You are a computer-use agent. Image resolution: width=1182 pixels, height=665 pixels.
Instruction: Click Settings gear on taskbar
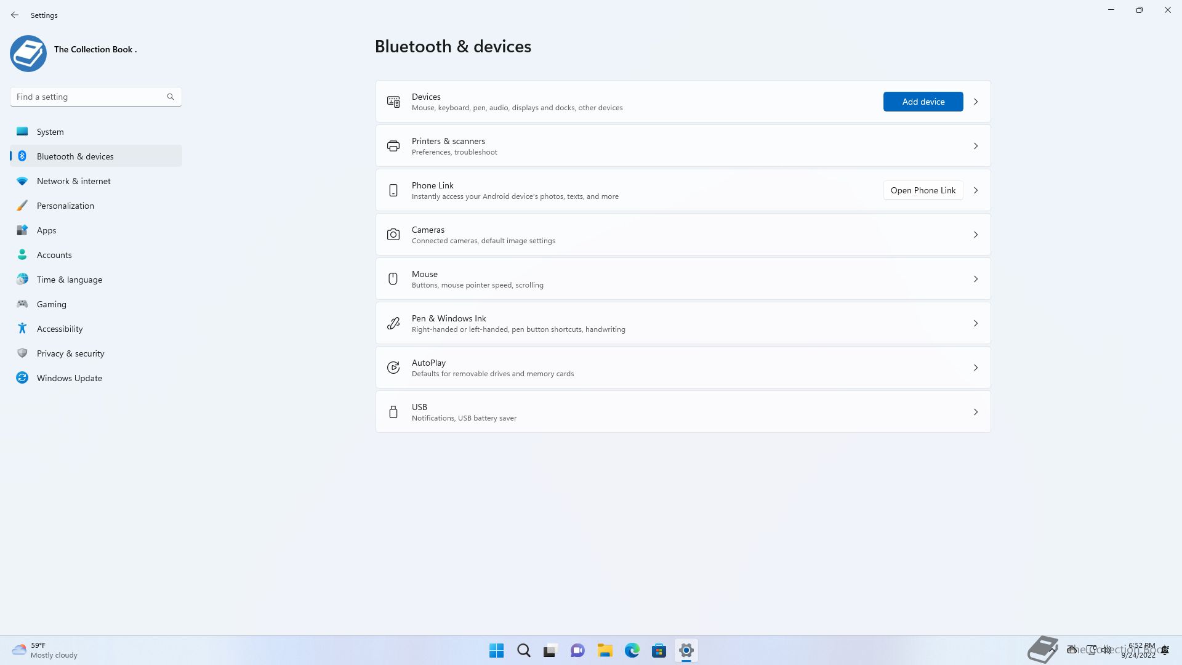pyautogui.click(x=686, y=650)
